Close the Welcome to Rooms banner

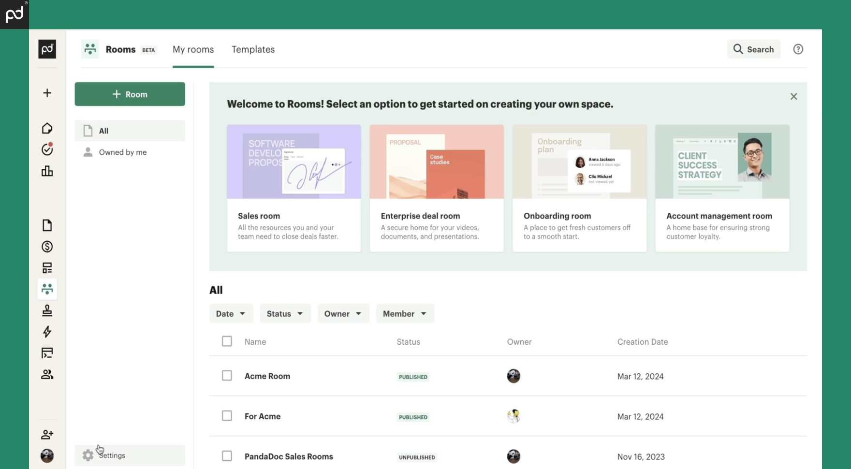[793, 97]
